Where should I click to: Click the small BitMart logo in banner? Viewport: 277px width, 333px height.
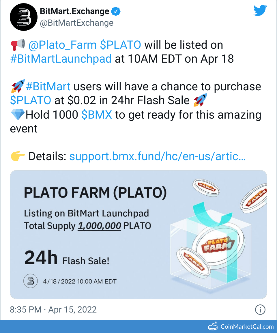point(31,281)
